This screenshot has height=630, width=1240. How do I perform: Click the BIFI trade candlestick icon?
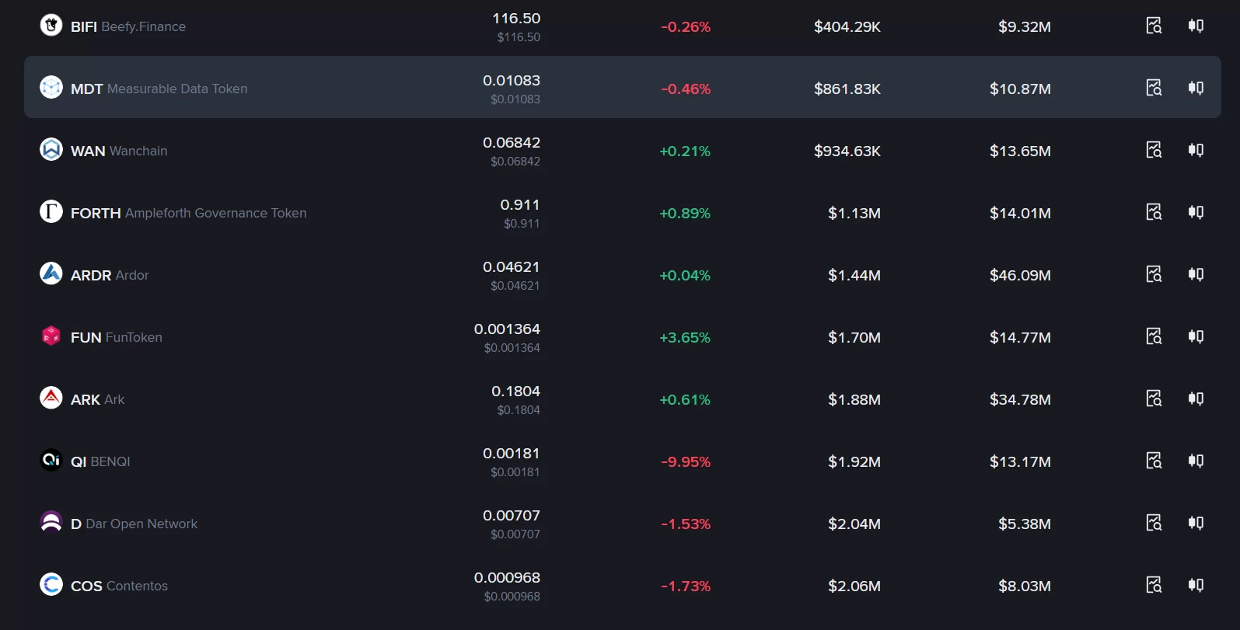[1196, 26]
